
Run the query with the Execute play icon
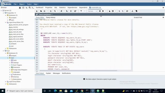(x=103, y=11)
